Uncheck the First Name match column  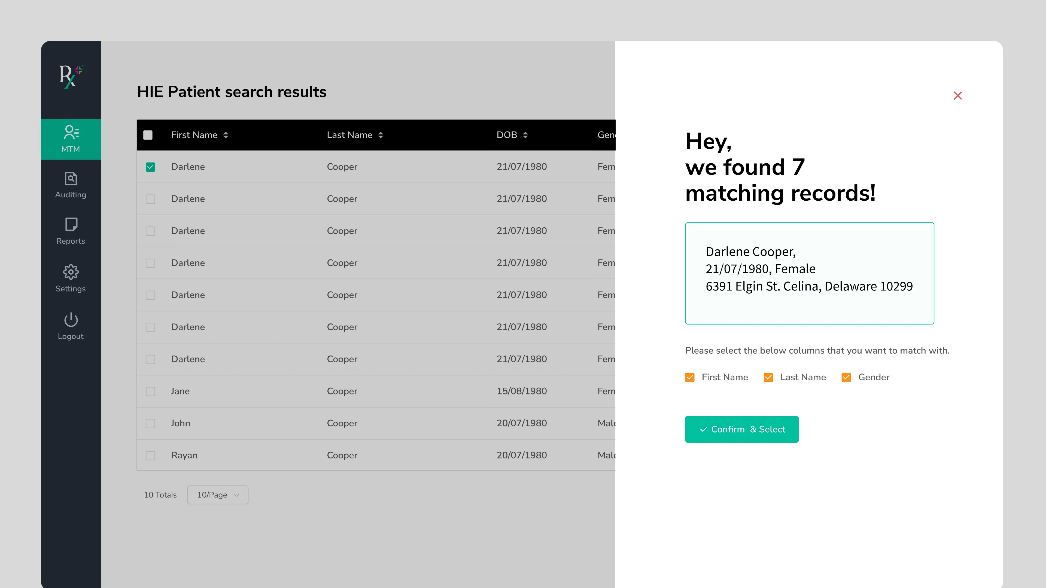pos(689,377)
